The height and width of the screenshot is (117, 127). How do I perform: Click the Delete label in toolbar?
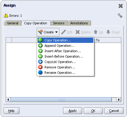(86, 32)
